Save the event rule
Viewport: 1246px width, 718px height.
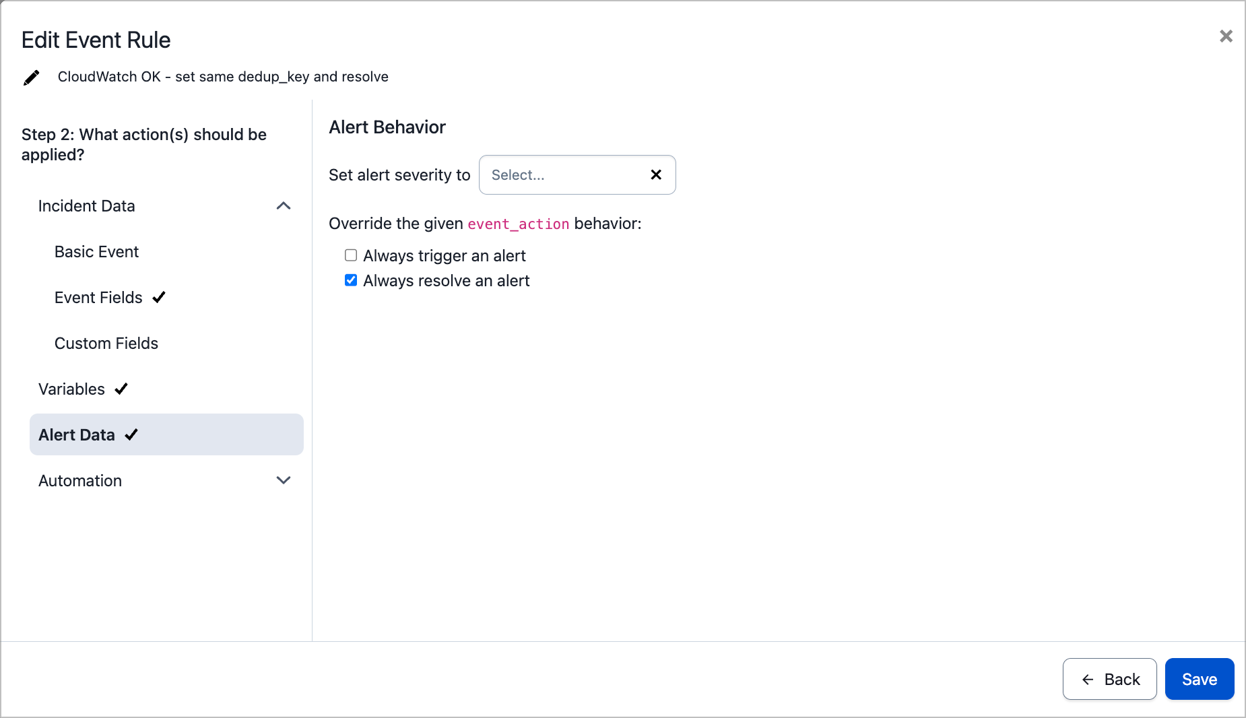(1199, 680)
